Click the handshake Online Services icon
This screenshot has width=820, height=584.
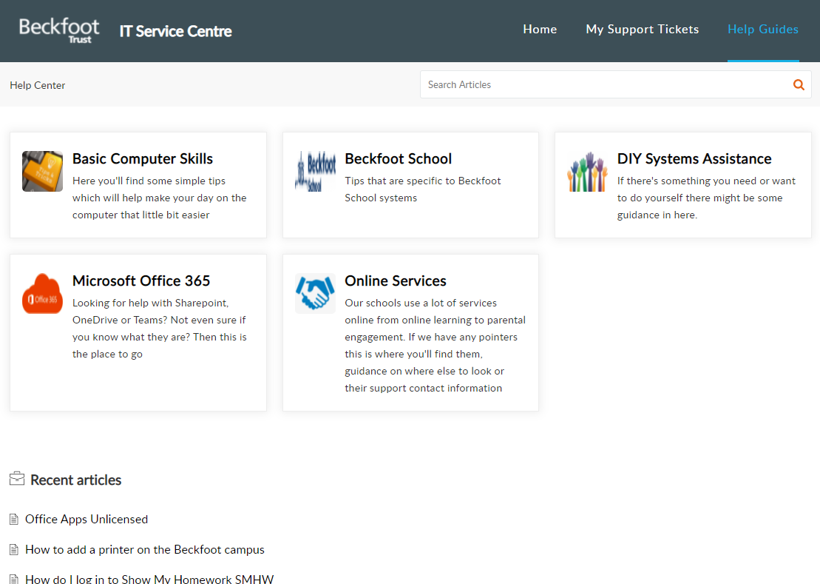(315, 294)
